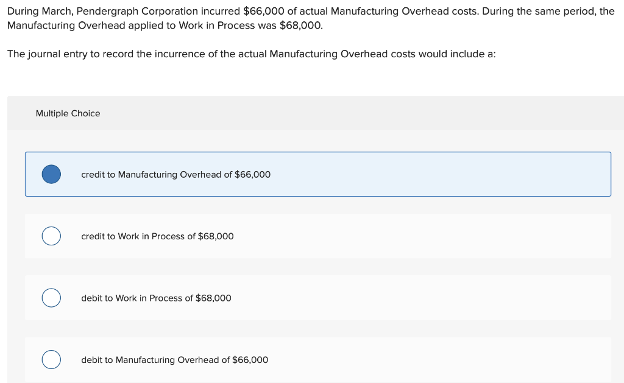
Task: Select the radio button for credit to Manufacturing Overhead
Action: point(51,174)
